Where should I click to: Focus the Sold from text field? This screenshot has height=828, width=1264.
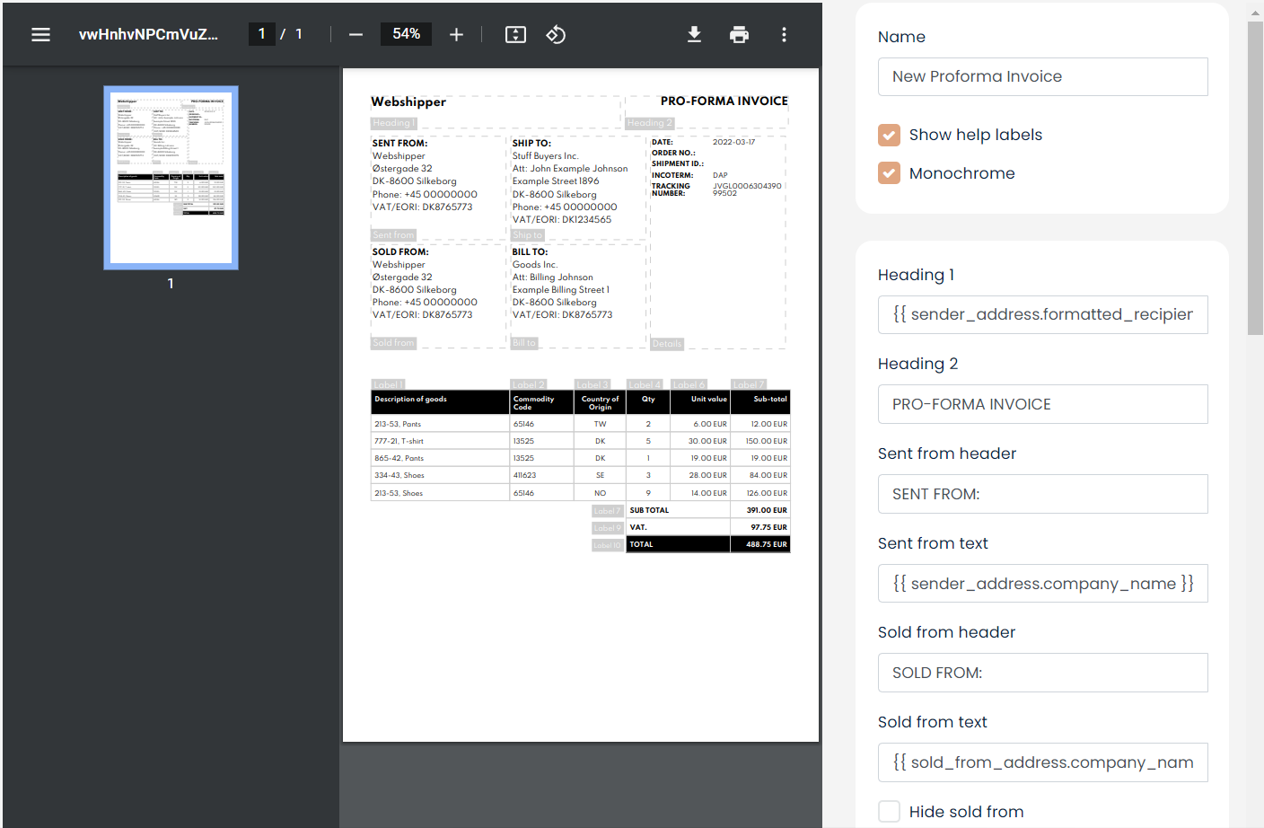click(1042, 762)
